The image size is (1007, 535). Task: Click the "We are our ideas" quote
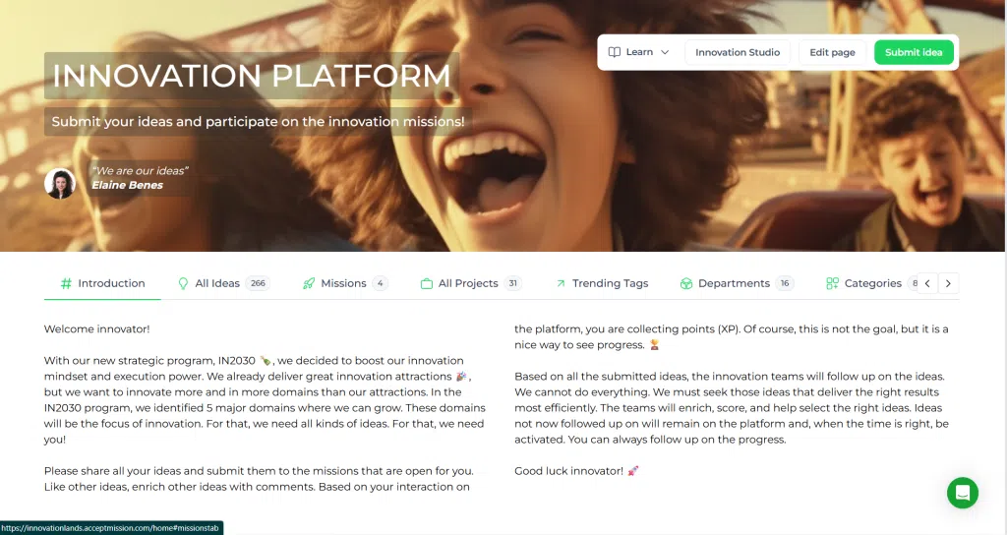(x=140, y=171)
